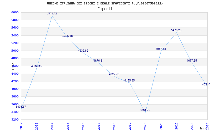210x131 pixels.
Task: Click the 5800 y-axis value
Action: [15, 20]
